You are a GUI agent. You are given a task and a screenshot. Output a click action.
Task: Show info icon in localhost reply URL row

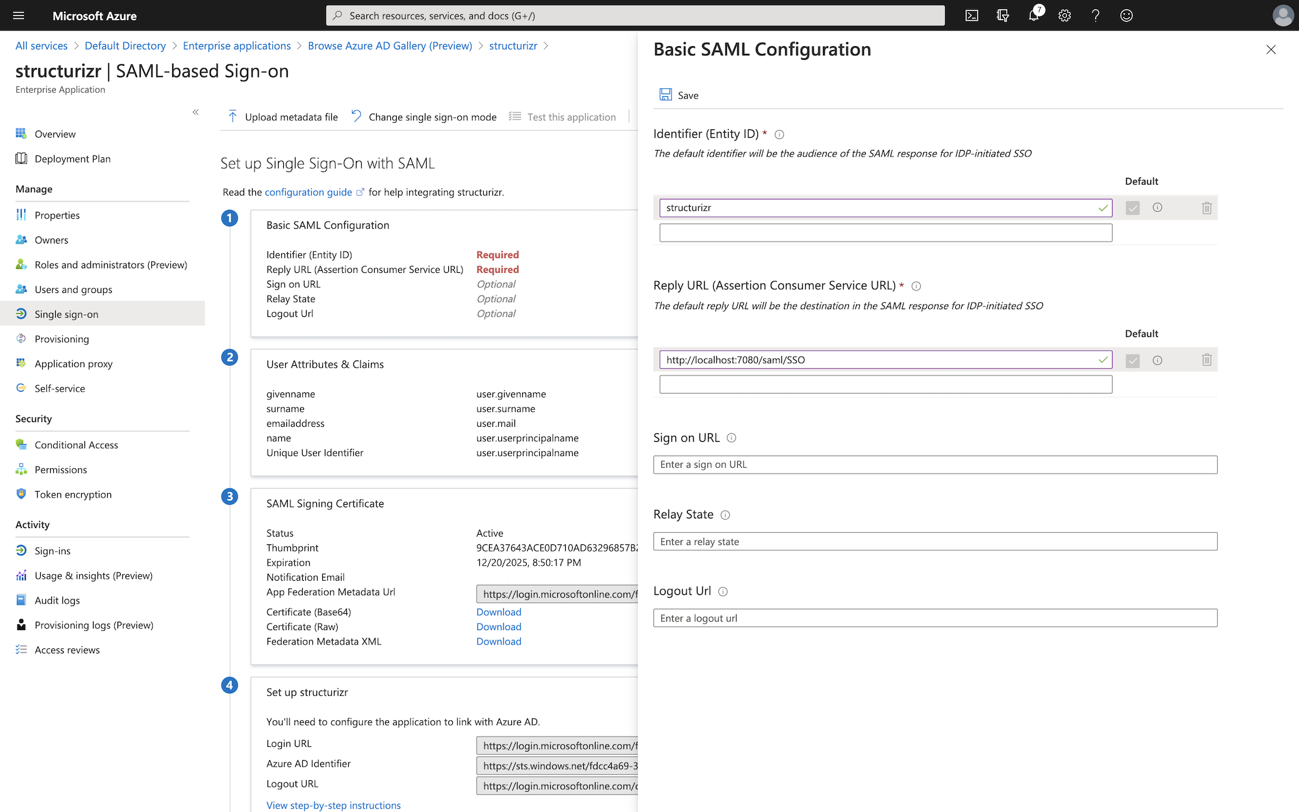(1157, 361)
